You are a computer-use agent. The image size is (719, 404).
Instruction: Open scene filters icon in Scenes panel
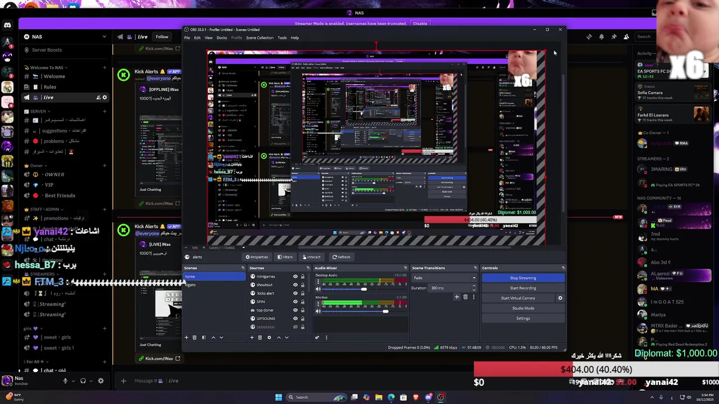click(203, 337)
